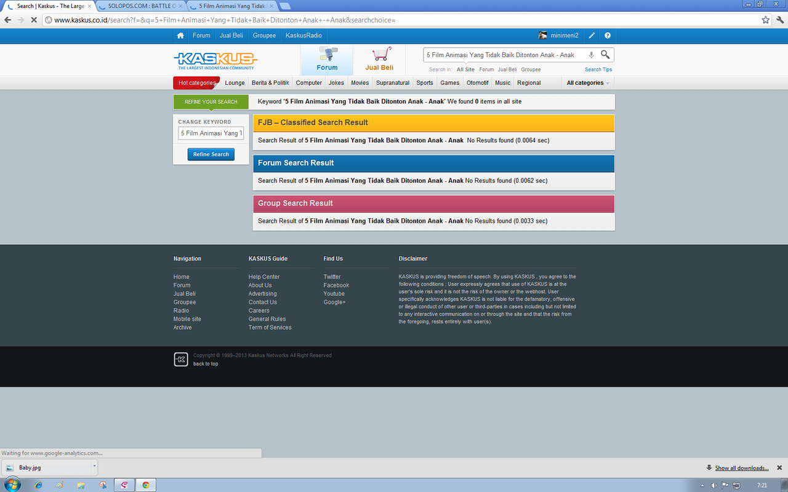Click the main search box
The width and height of the screenshot is (788, 492).
tap(505, 55)
